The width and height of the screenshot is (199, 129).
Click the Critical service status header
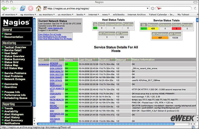click(x=176, y=25)
